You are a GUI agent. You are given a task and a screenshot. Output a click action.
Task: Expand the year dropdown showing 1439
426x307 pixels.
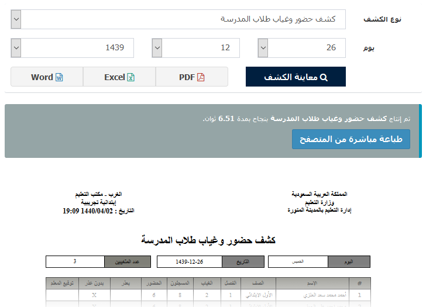coord(16,48)
